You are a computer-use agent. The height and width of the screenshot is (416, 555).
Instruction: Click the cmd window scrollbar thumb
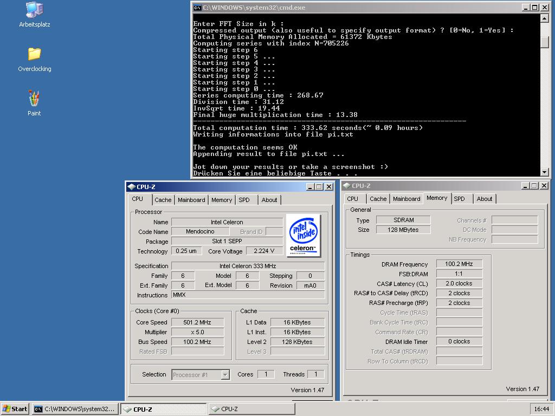(x=545, y=42)
